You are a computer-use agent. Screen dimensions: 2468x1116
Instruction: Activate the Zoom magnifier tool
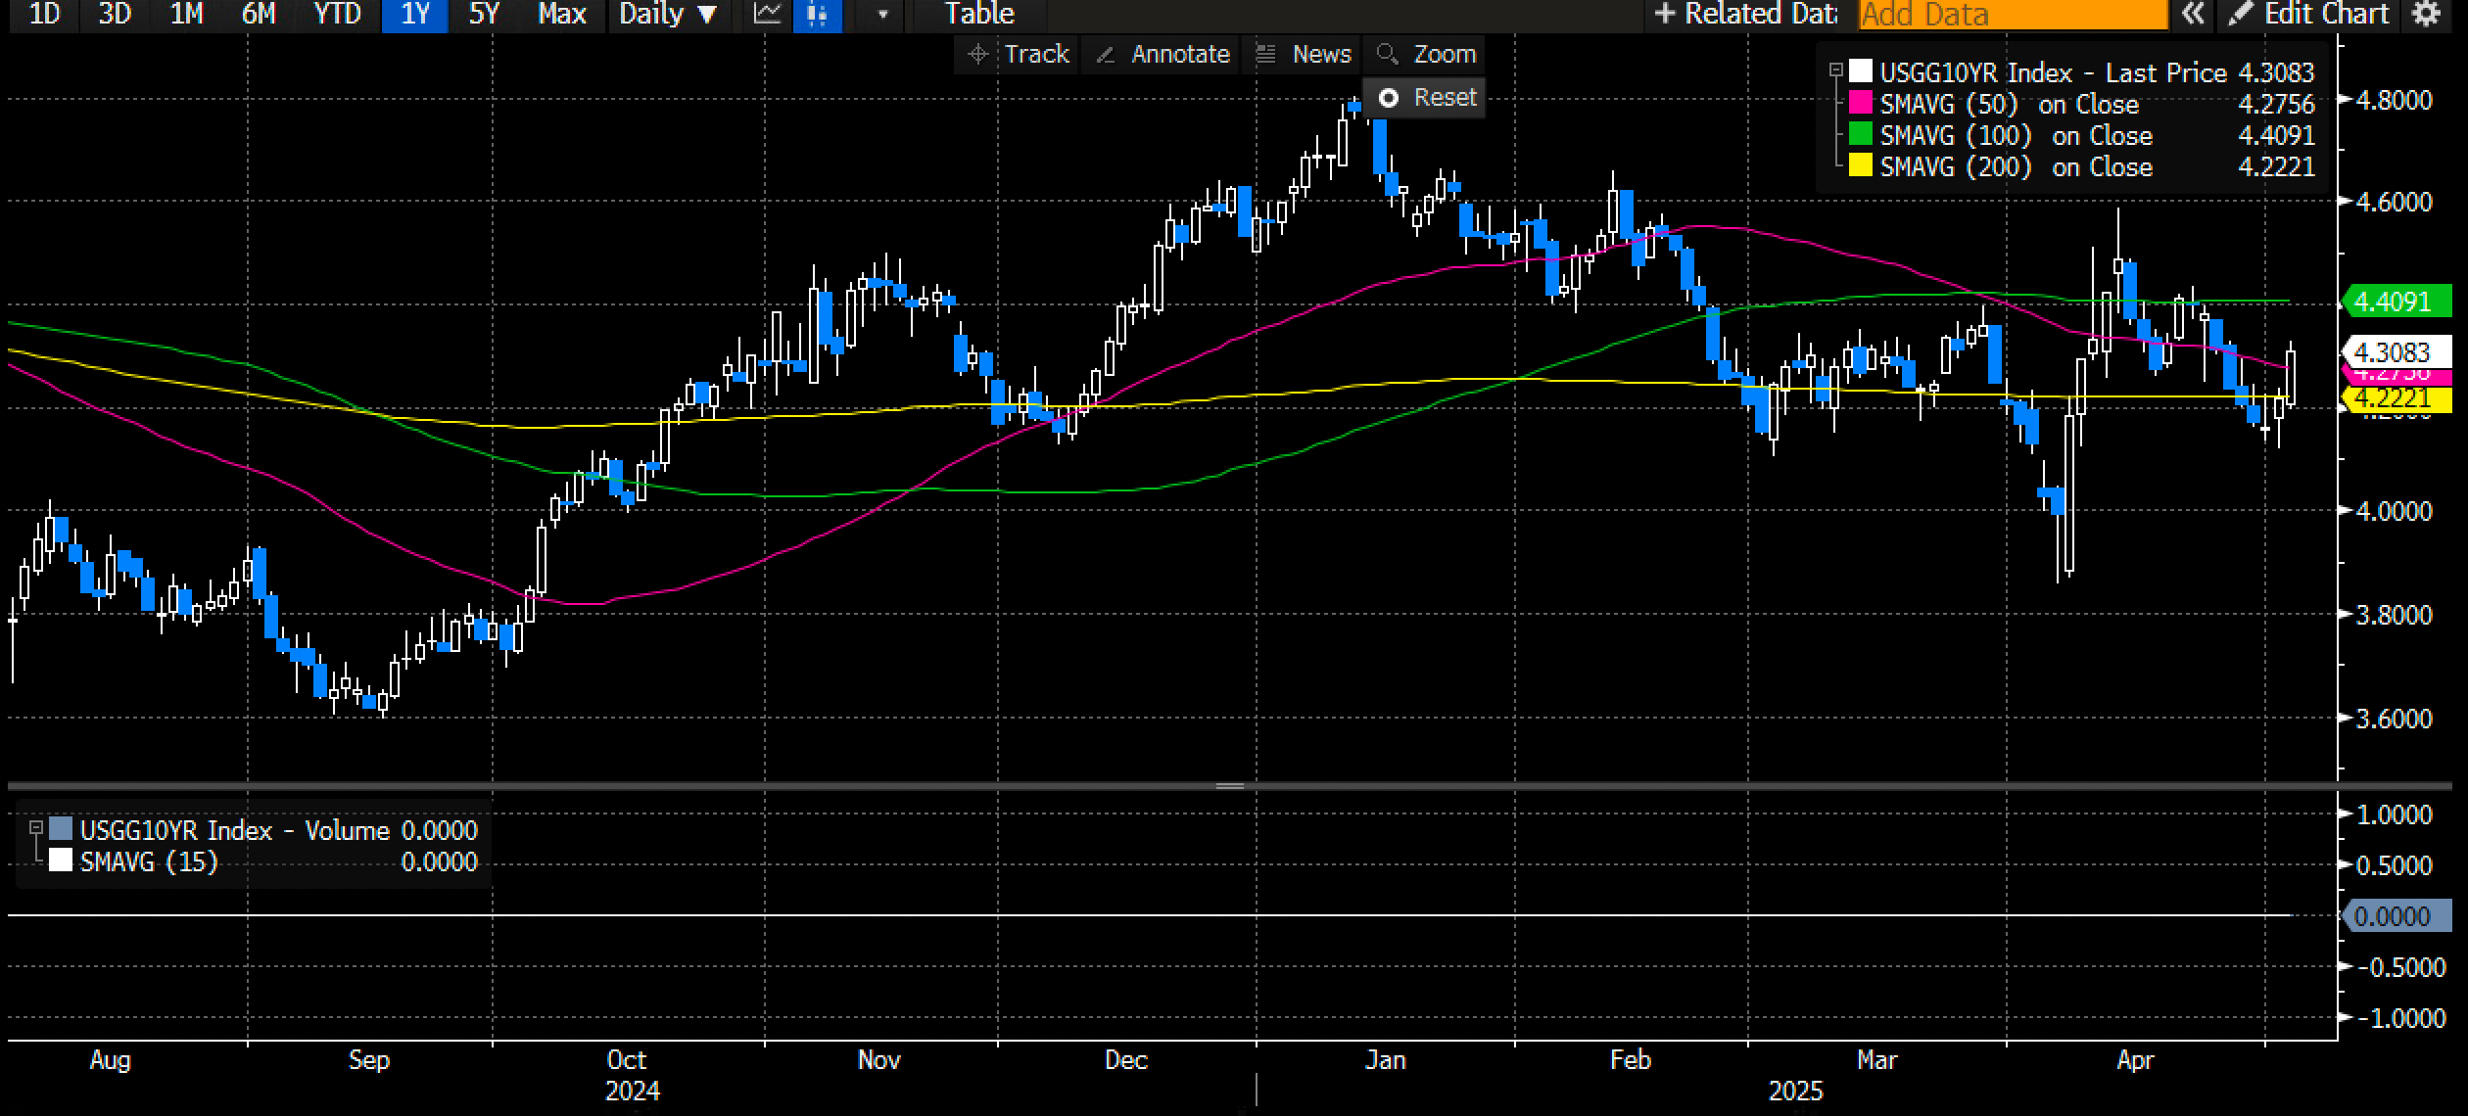click(x=1425, y=54)
